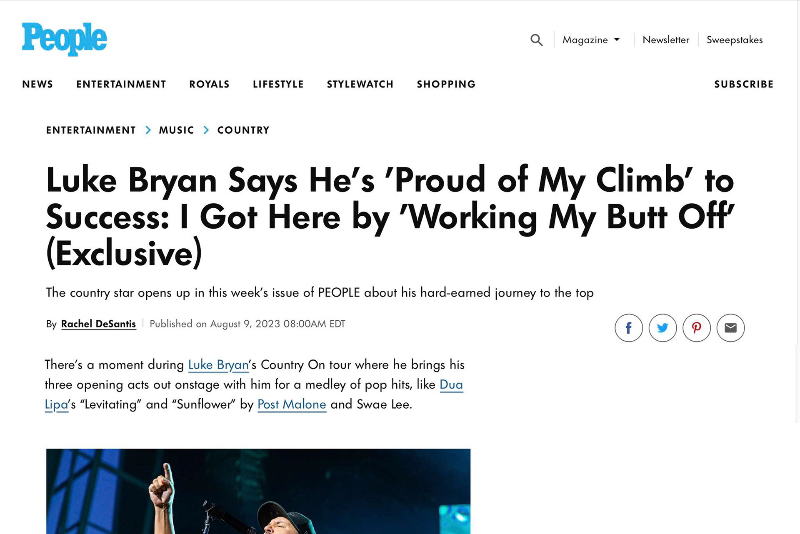The height and width of the screenshot is (534, 800).
Task: Open author Rachel DeSantis profile
Action: (x=98, y=324)
